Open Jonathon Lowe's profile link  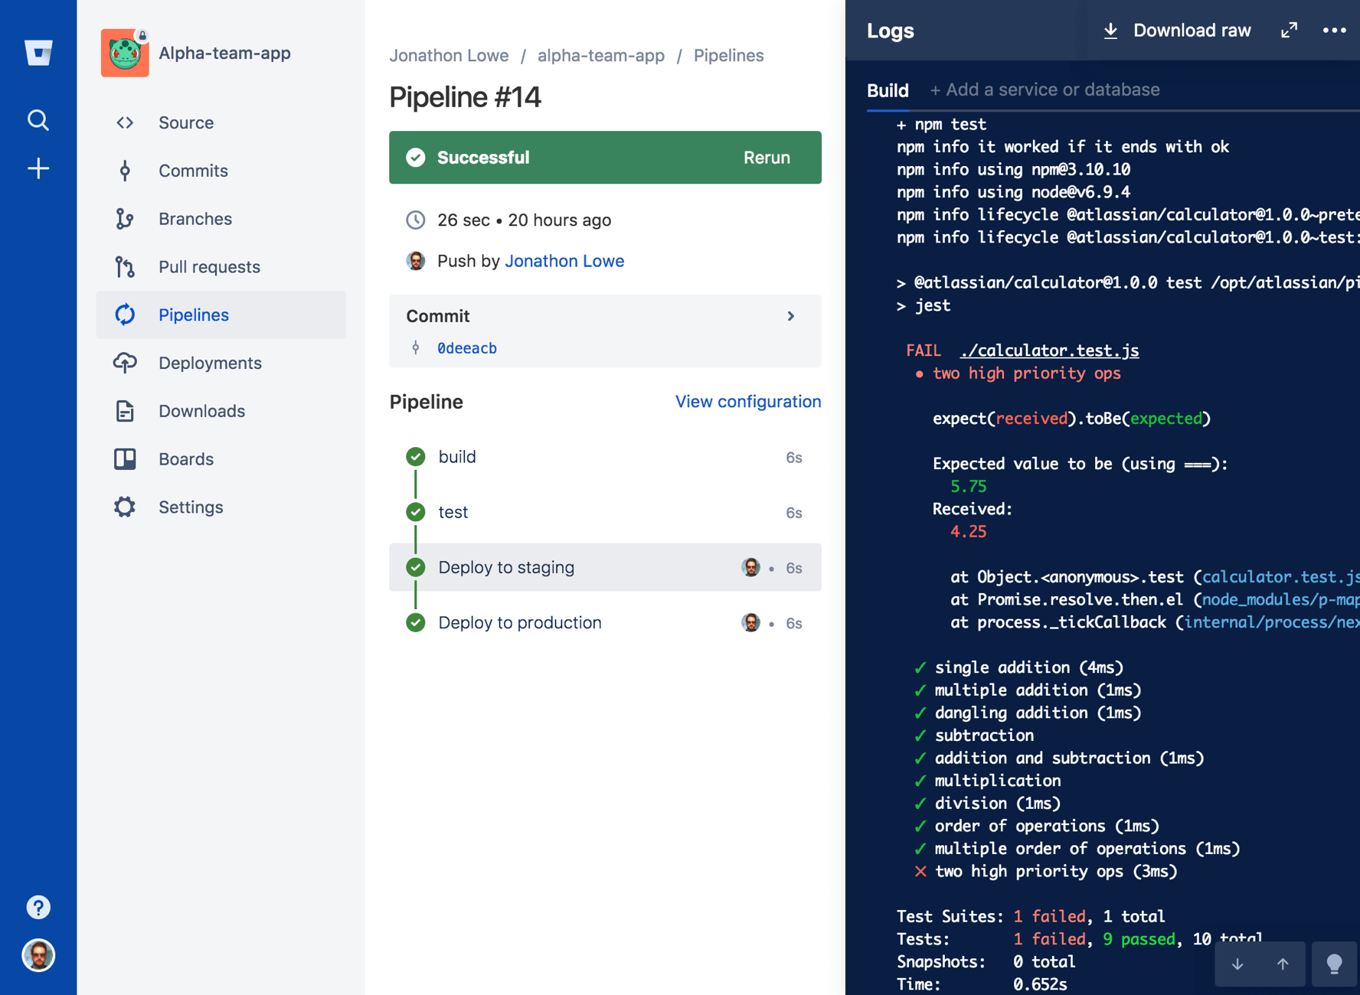coord(564,261)
